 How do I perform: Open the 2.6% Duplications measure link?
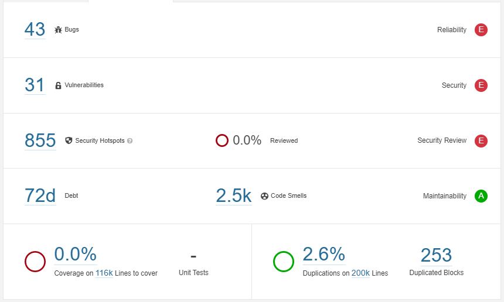coord(324,254)
